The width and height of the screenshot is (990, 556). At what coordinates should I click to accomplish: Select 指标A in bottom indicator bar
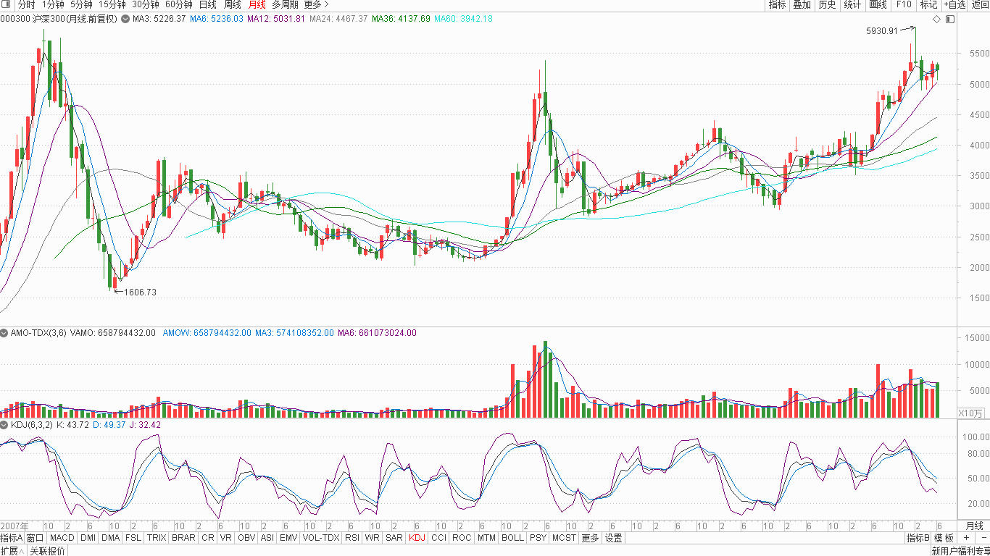point(12,538)
